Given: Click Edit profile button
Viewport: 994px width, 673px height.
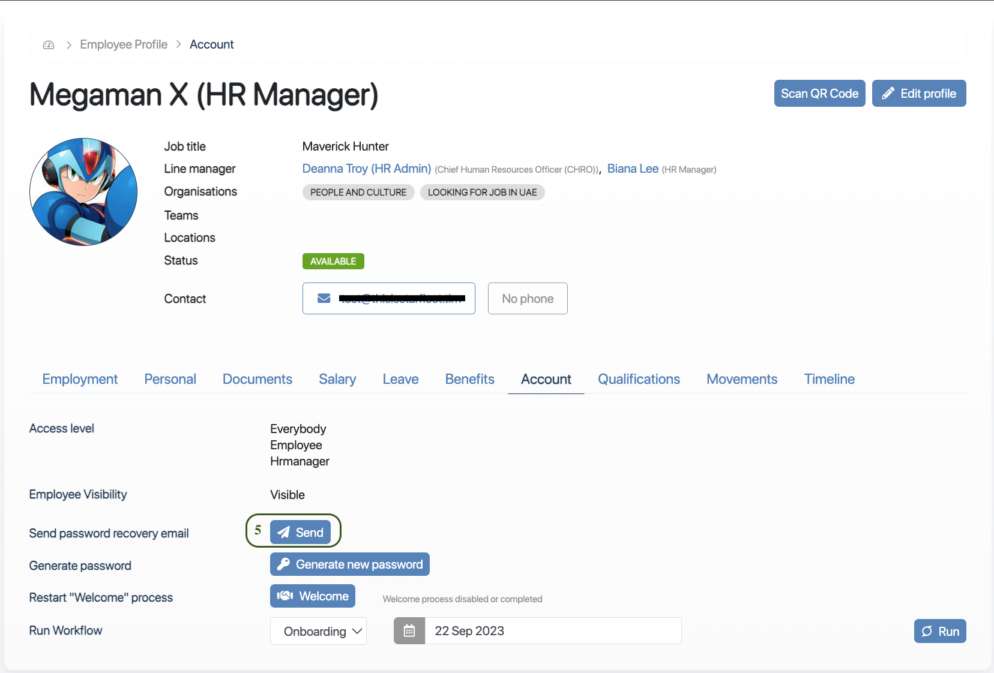Looking at the screenshot, I should pyautogui.click(x=918, y=94).
